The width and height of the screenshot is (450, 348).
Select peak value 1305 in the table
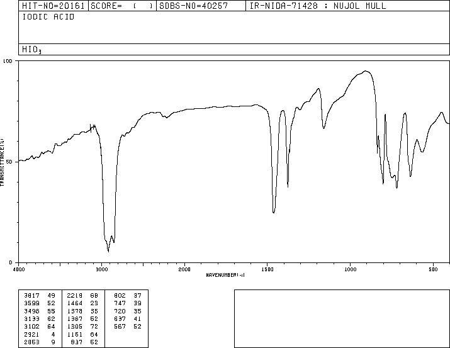point(75,327)
